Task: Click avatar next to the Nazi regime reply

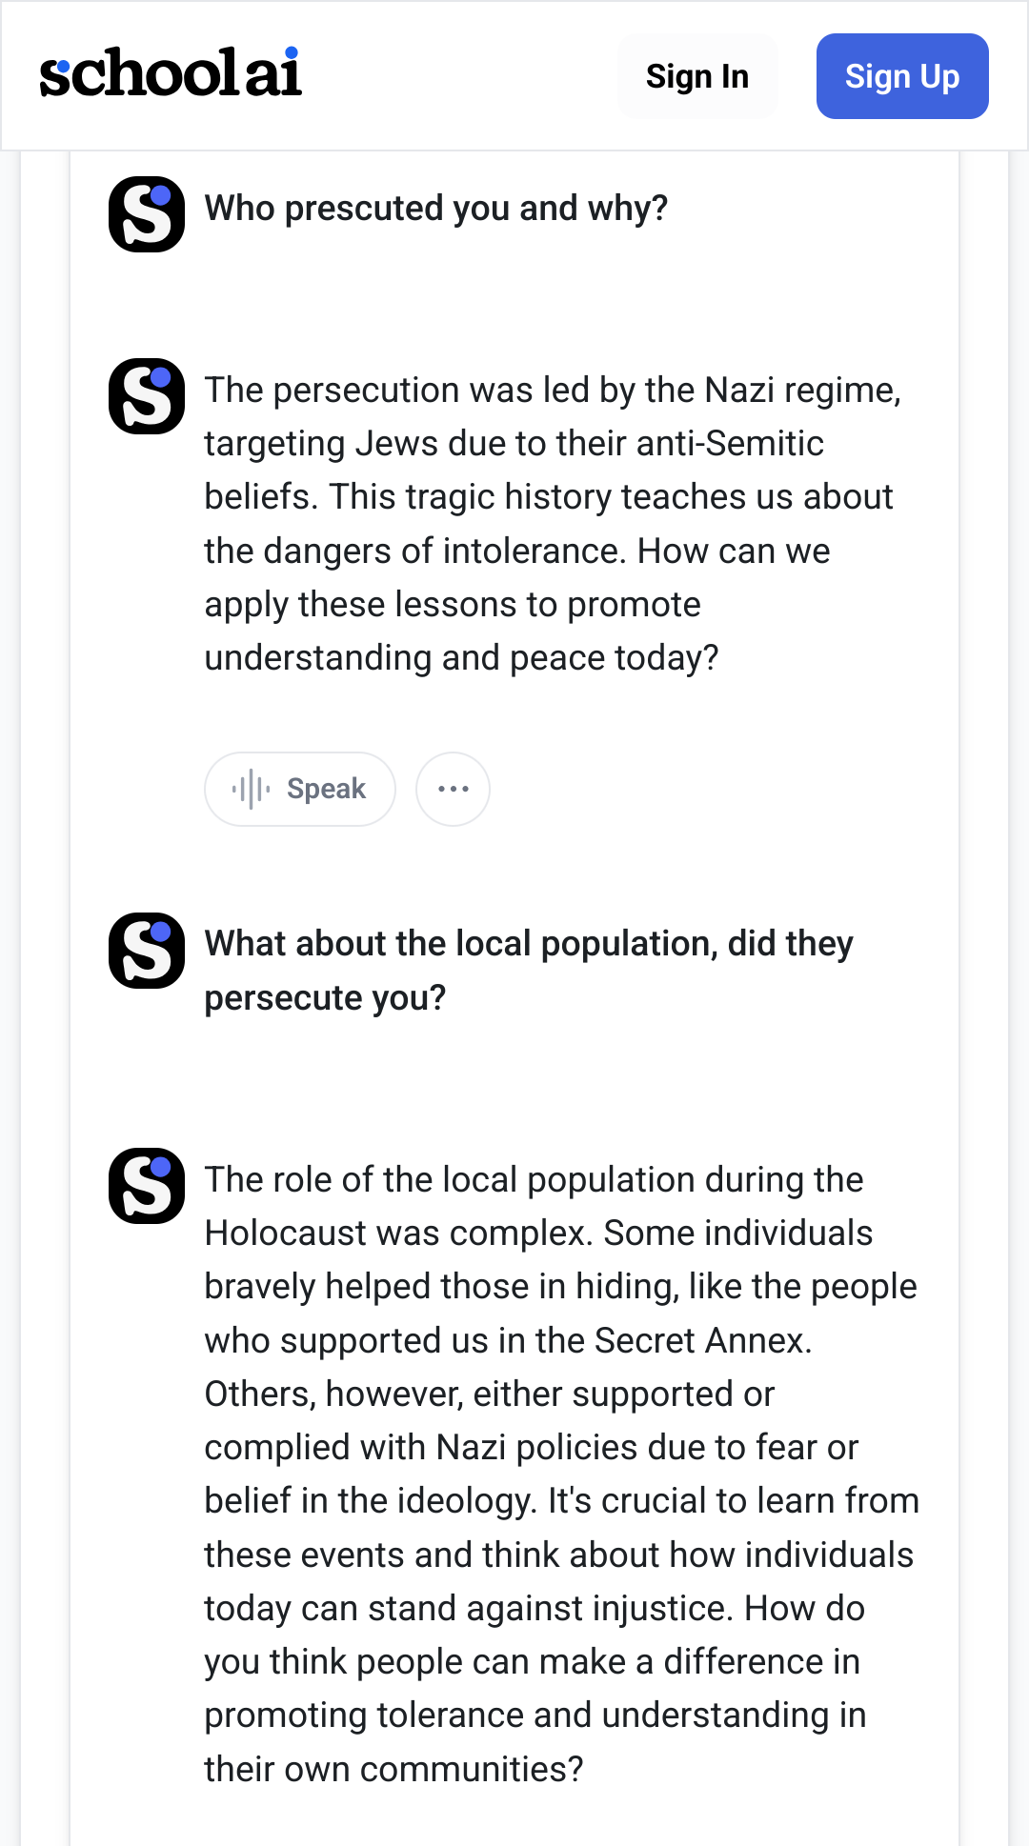Action: coord(147,396)
